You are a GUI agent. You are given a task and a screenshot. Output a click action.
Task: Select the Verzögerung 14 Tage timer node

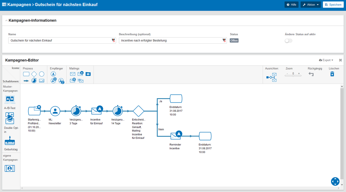pos(117,110)
